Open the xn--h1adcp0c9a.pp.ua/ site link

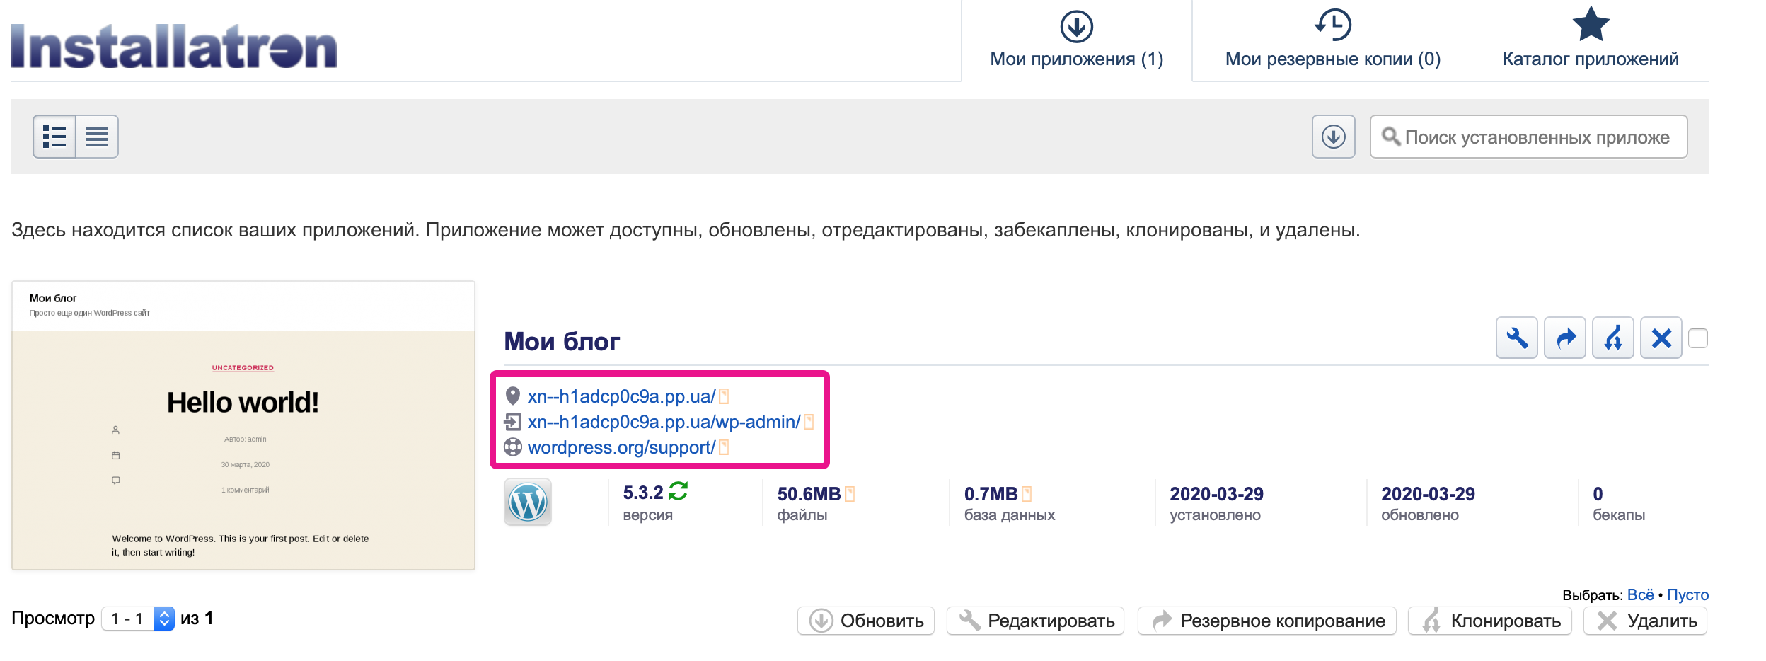pyautogui.click(x=621, y=396)
